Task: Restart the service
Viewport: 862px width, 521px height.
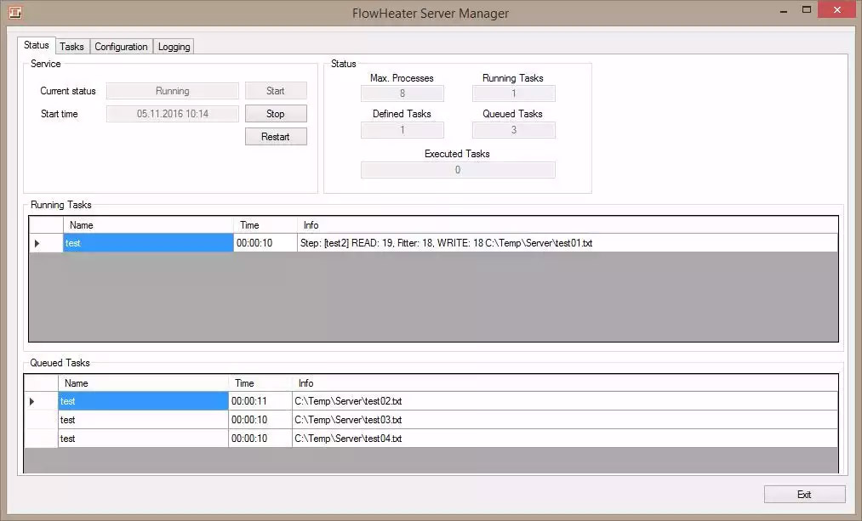Action: tap(276, 137)
